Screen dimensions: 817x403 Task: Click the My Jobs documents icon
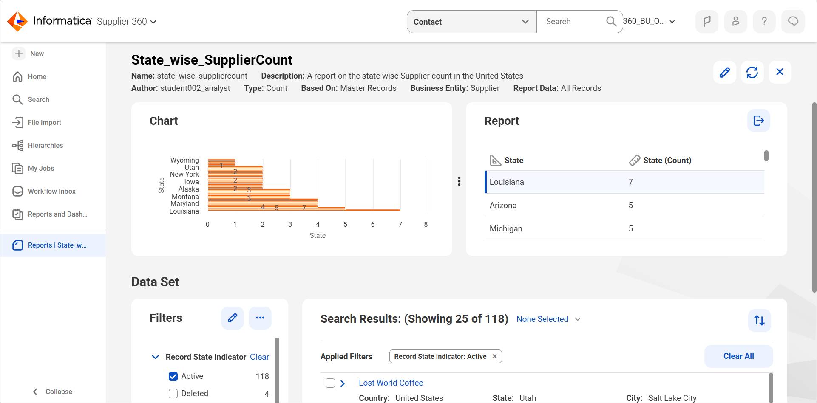[17, 168]
